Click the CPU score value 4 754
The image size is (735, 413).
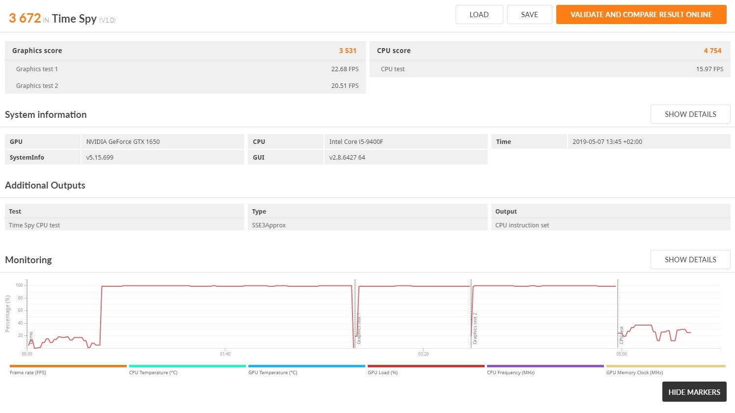(x=712, y=51)
